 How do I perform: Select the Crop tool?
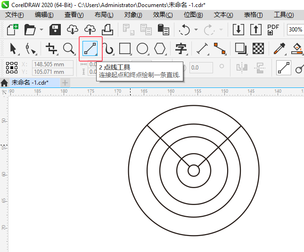[x=51, y=48]
